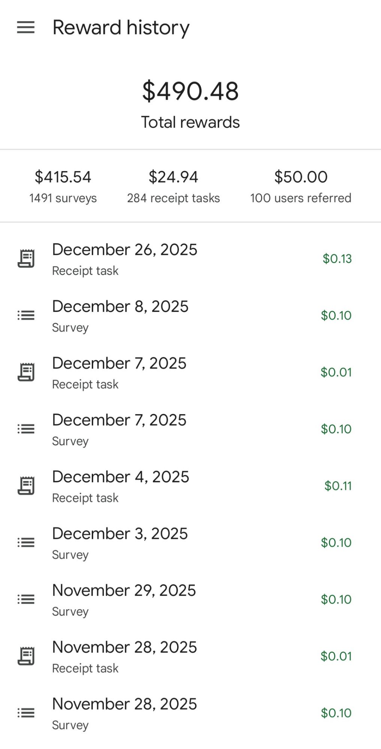Click the $0.13 reward amount
Screen dimensions: 381x749
click(337, 259)
